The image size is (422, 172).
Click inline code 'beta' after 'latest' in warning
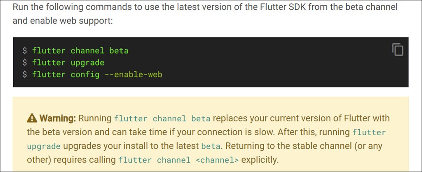coord(211,146)
